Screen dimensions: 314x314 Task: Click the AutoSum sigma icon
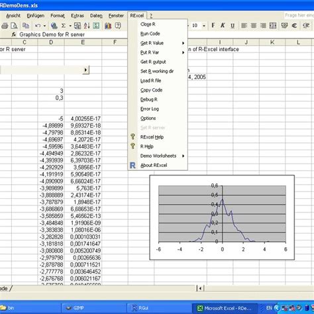[x=64, y=26]
